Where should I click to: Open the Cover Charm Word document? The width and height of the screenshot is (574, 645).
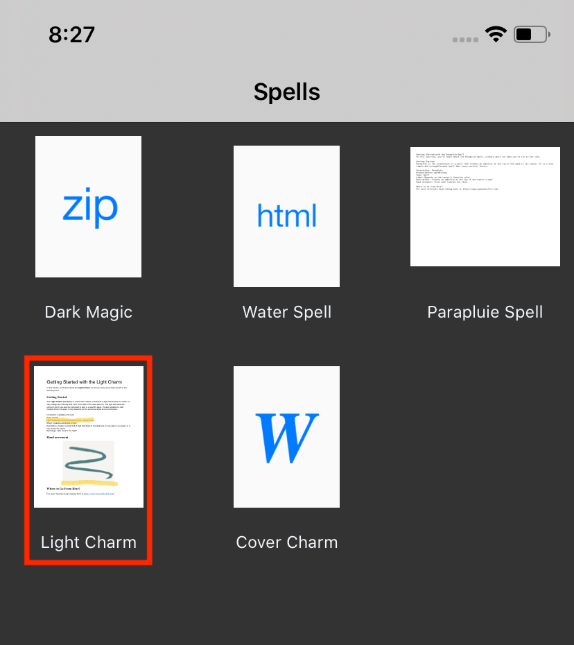(286, 436)
